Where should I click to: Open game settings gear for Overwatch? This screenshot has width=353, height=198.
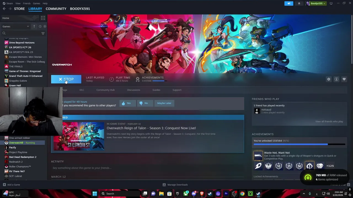point(328,79)
